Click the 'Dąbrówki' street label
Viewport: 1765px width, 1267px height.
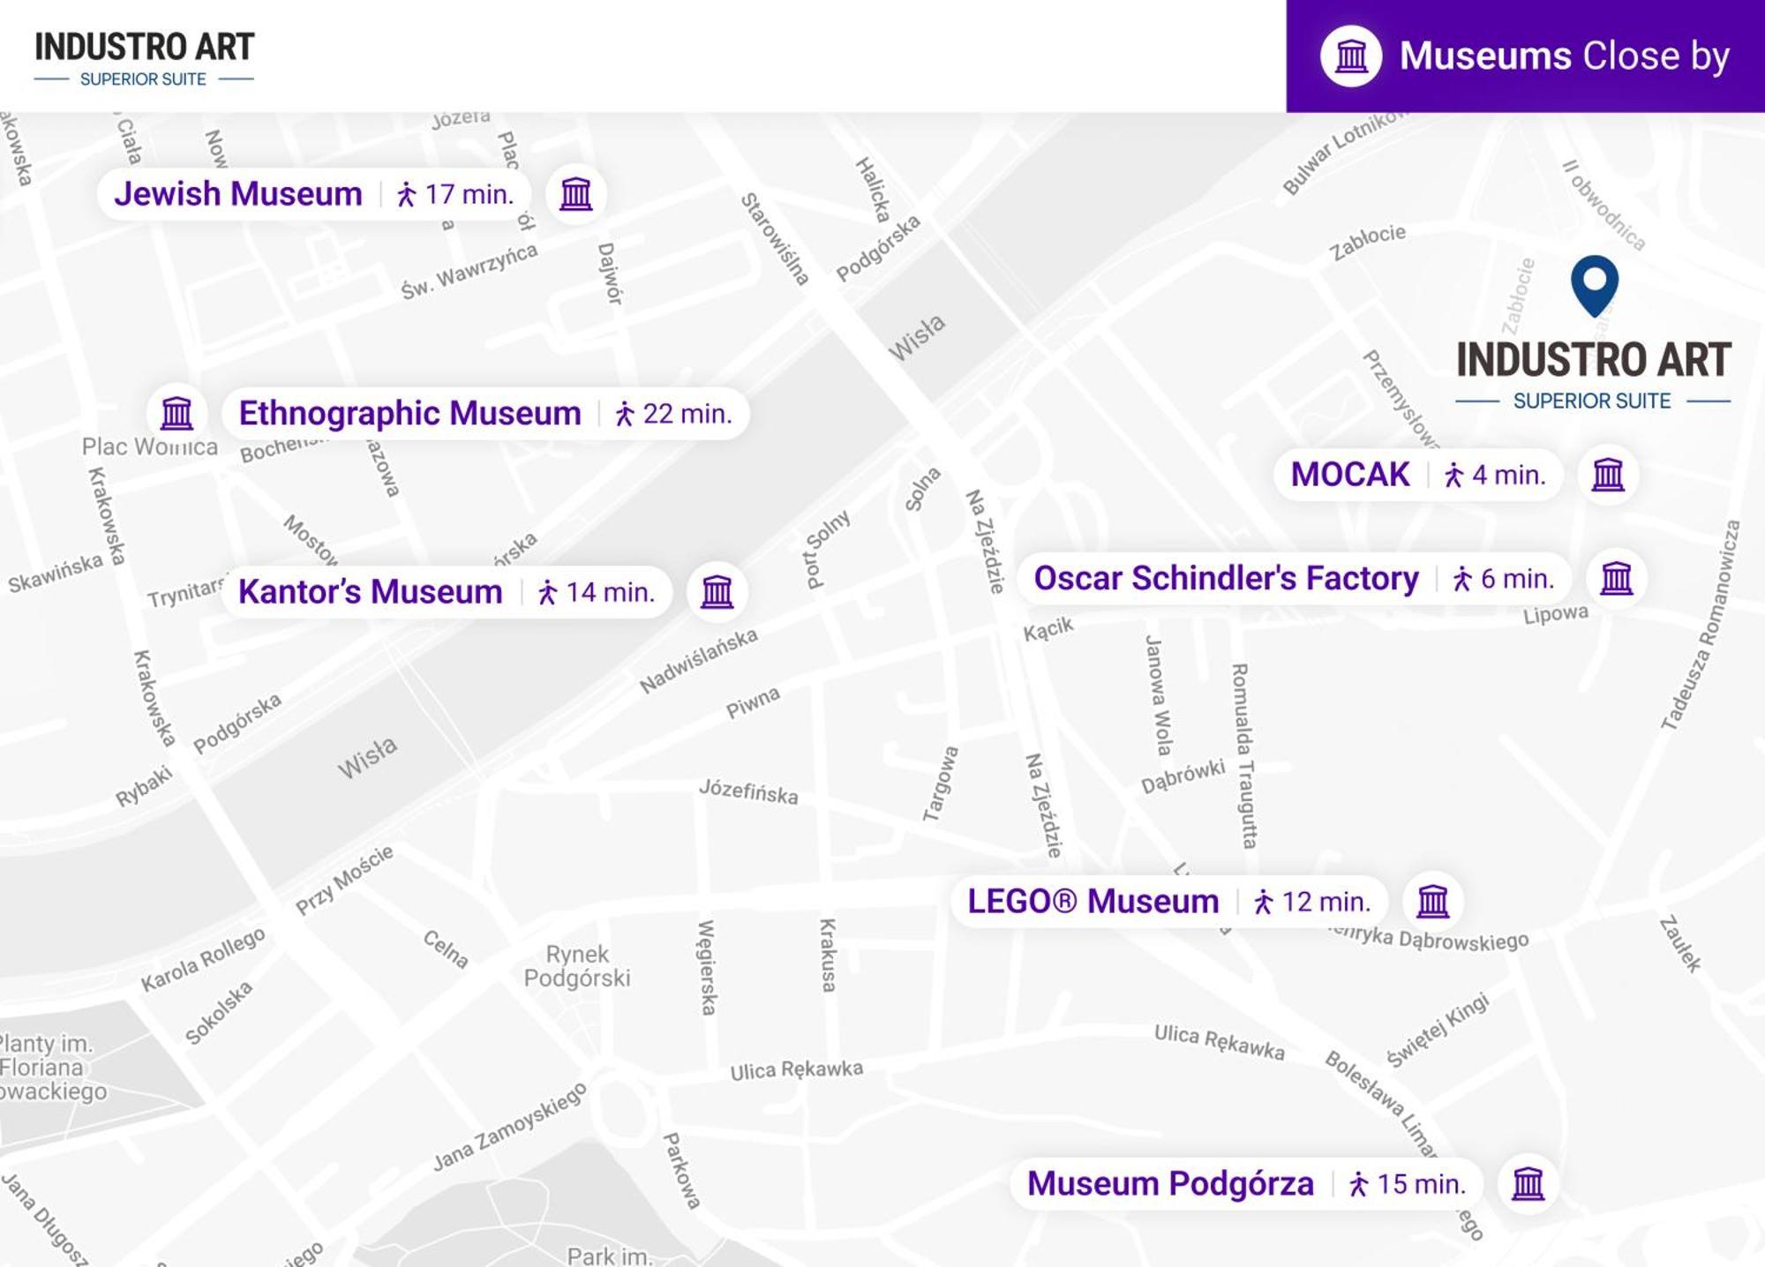click(1183, 776)
